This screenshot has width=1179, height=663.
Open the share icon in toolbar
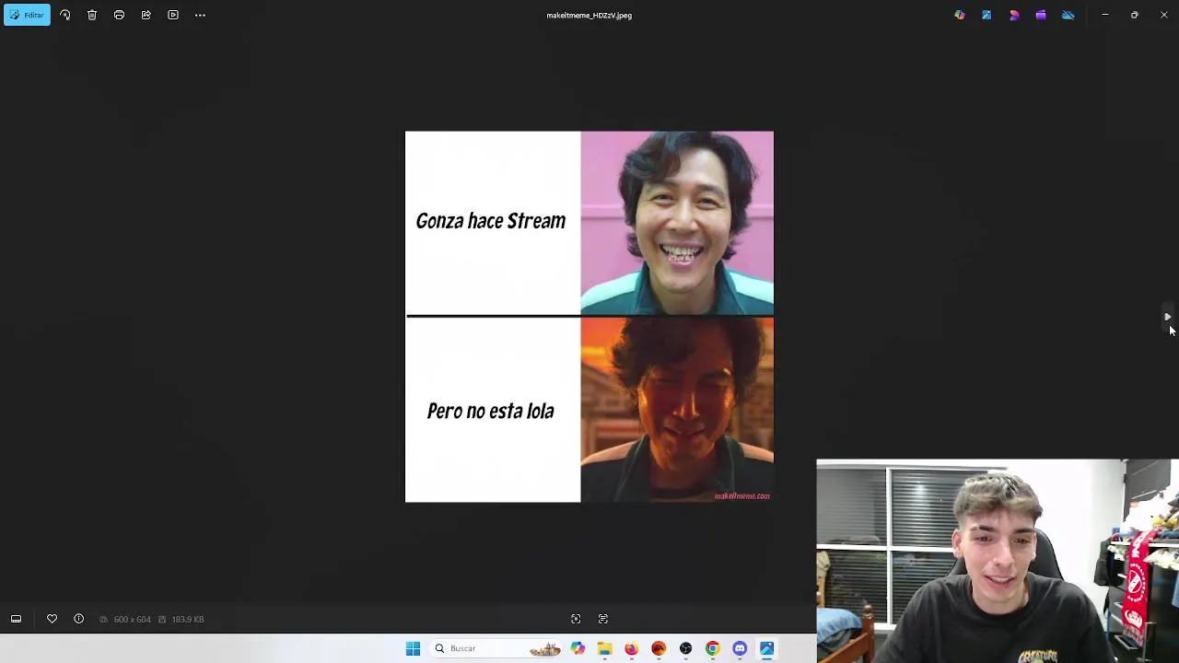146,15
